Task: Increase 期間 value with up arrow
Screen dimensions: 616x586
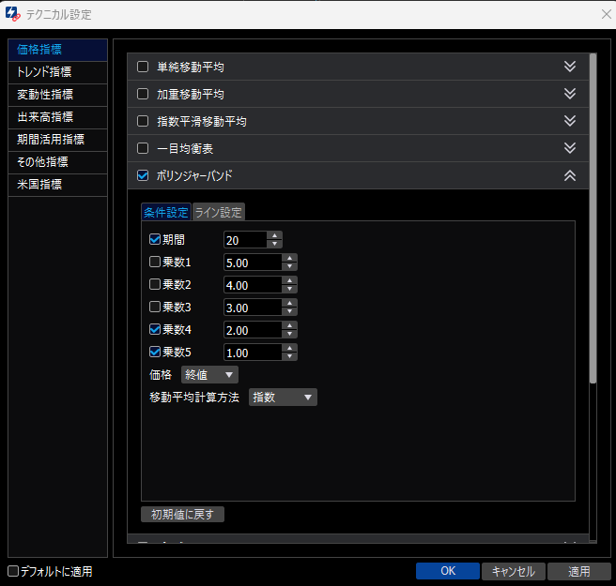Action: 274,235
